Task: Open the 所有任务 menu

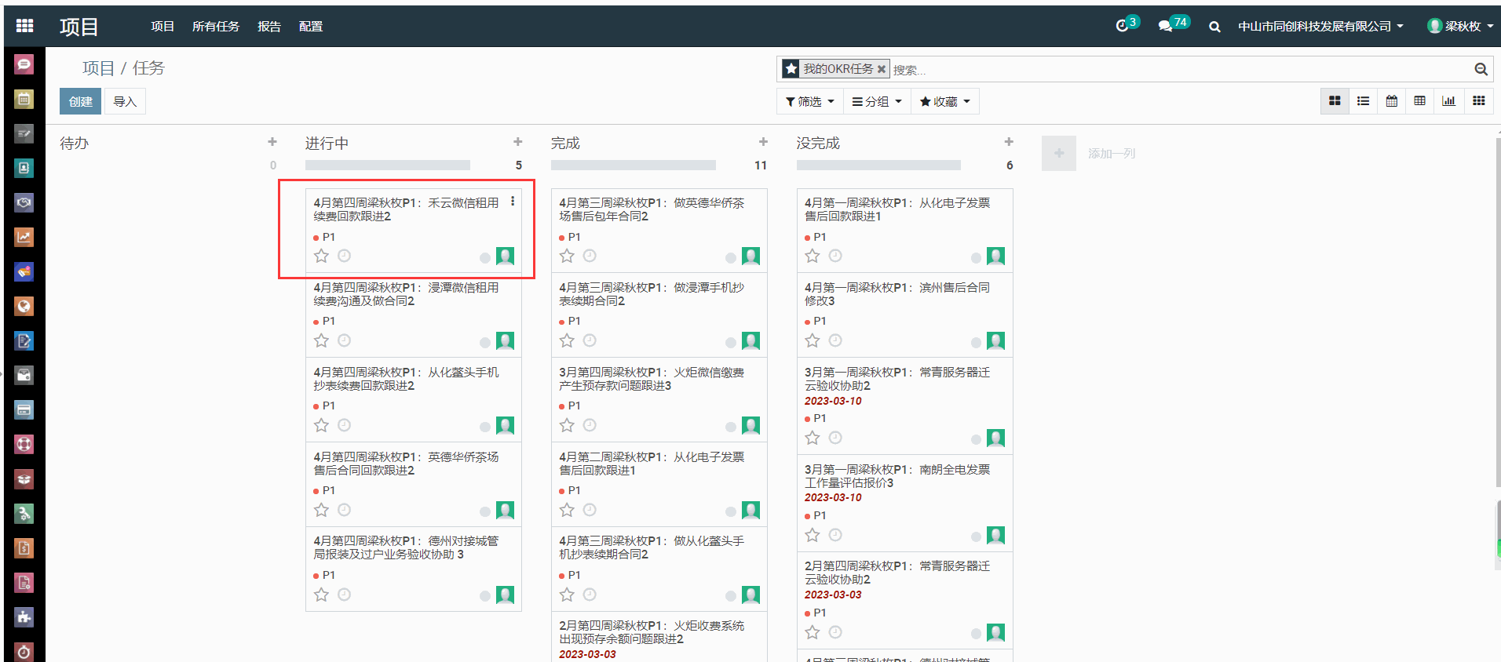Action: tap(215, 27)
